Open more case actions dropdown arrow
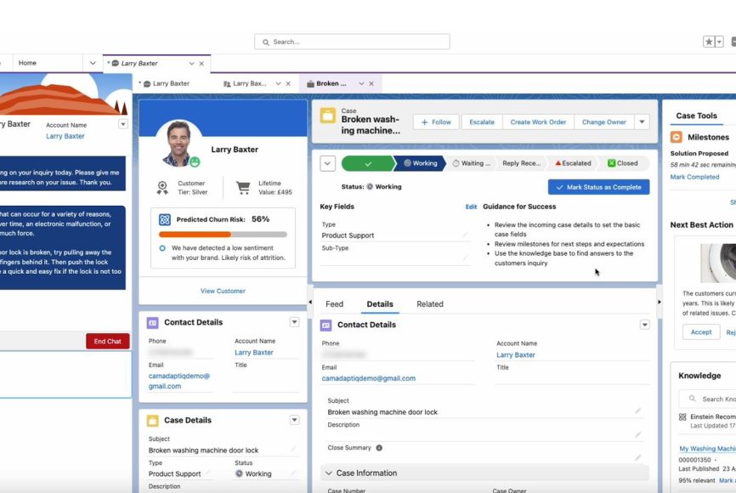This screenshot has width=736, height=493. pyautogui.click(x=642, y=122)
